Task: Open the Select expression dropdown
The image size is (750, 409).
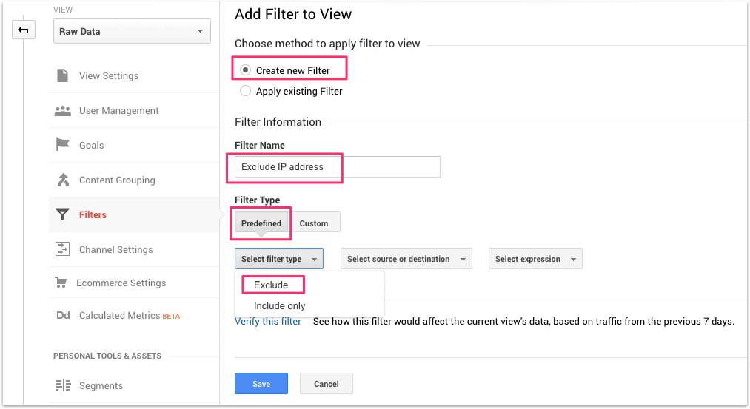Action: point(535,259)
